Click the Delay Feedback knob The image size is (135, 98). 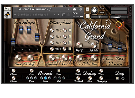coord(78,78)
